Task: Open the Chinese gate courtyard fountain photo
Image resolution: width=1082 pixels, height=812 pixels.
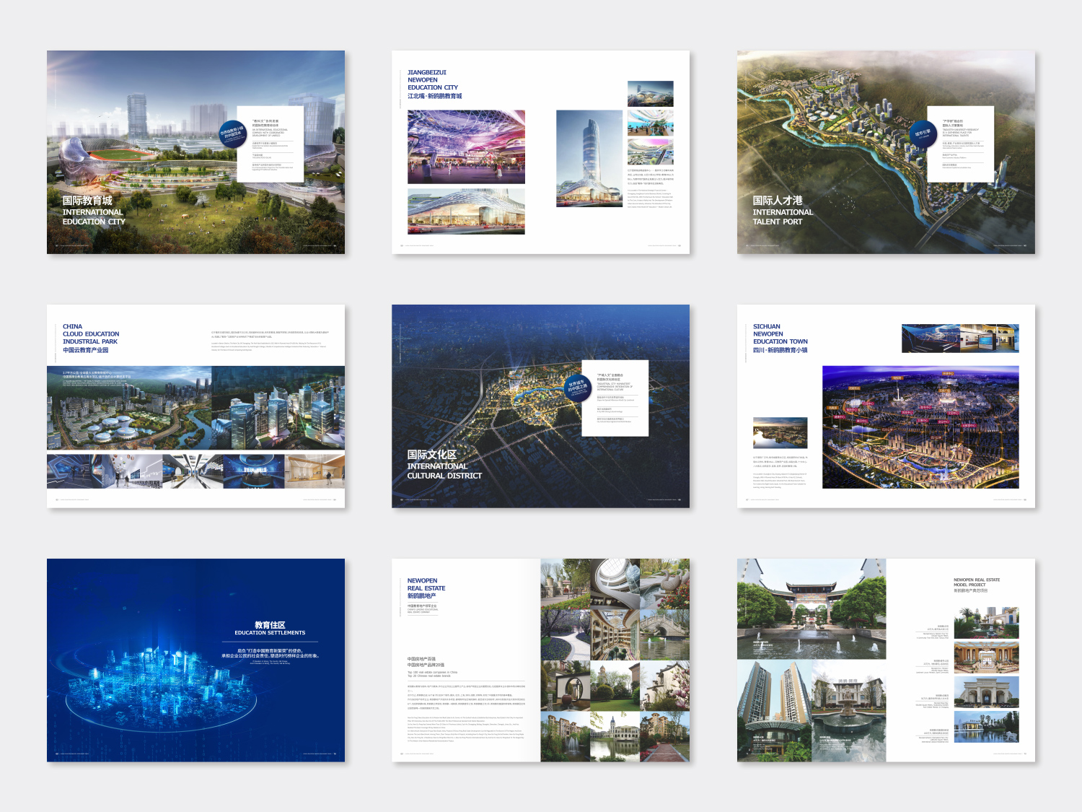Action: pos(811,608)
